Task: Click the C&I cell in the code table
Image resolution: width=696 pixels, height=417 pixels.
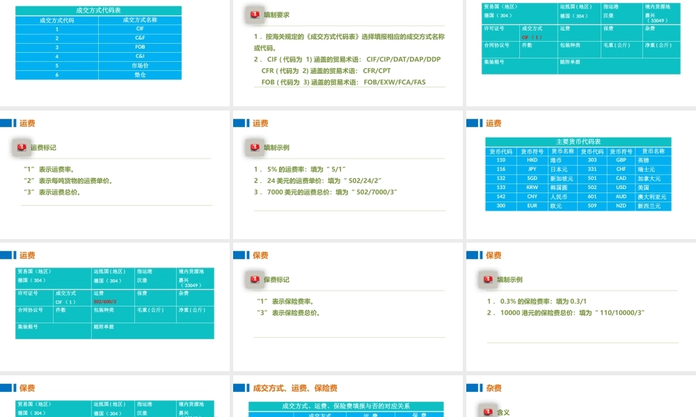Action: pyautogui.click(x=140, y=56)
